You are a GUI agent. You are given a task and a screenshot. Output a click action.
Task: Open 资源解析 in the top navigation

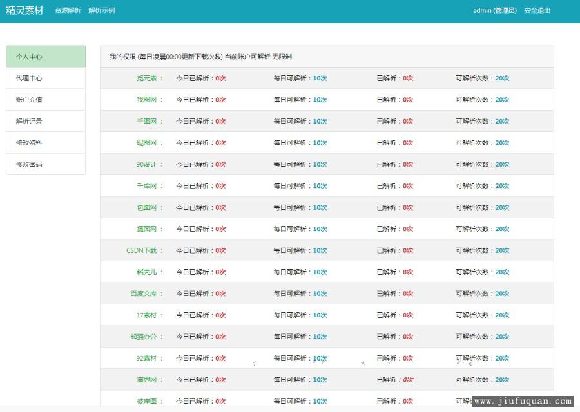(68, 10)
